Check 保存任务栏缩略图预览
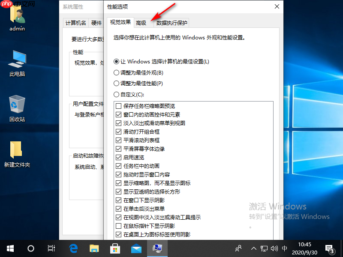The height and width of the screenshot is (257, 343). tap(118, 106)
